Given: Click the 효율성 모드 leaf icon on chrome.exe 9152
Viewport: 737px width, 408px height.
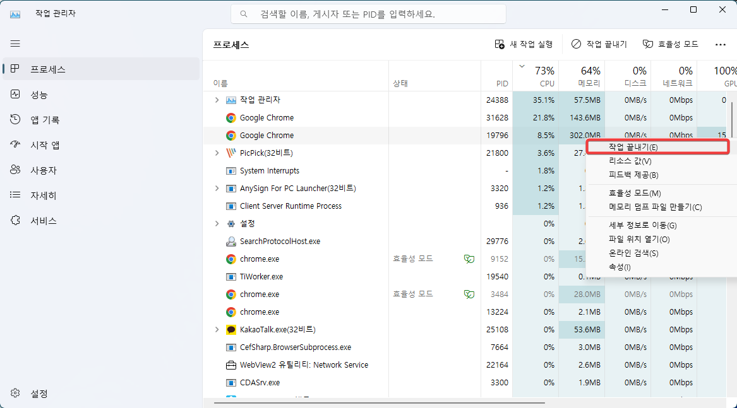Looking at the screenshot, I should tap(469, 259).
